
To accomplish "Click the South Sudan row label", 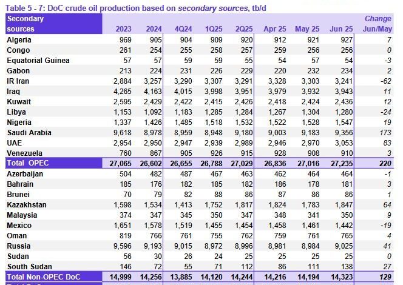I will coord(28,267).
